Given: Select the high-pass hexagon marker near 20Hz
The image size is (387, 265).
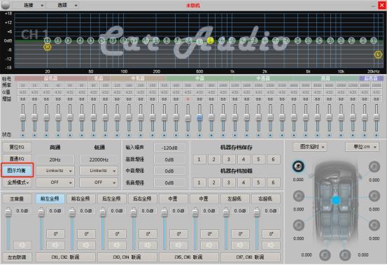Looking at the screenshot, I should (48, 47).
